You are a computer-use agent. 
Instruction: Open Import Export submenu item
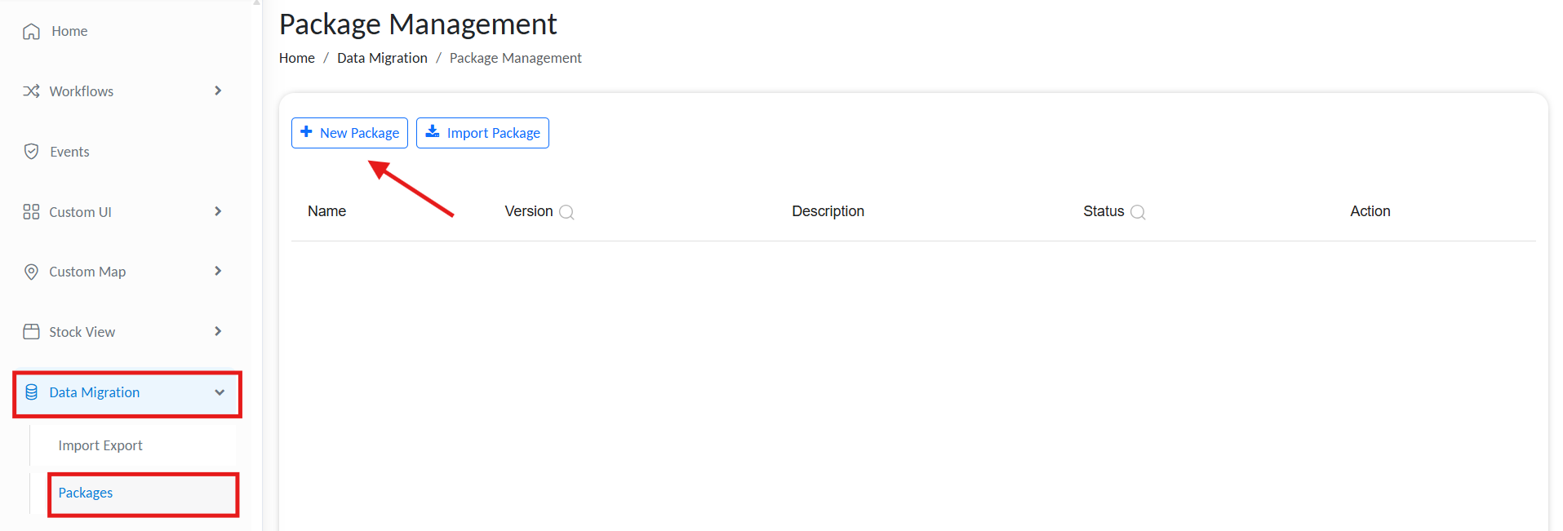[100, 445]
